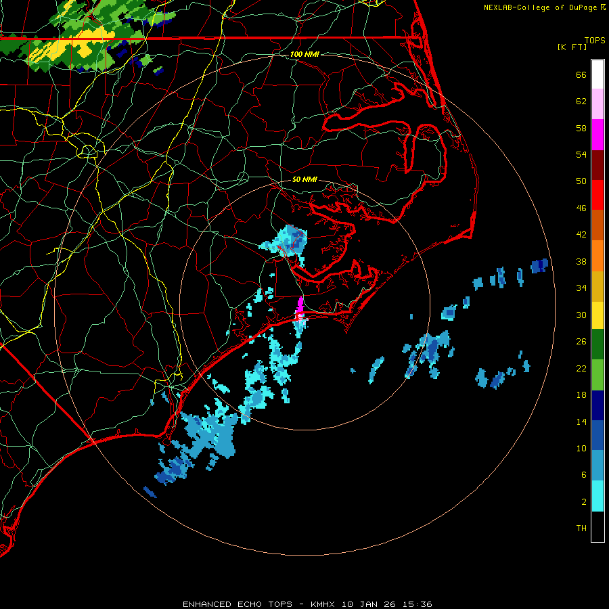The height and width of the screenshot is (609, 609).
Task: Click the '46' legend value
Action: tap(581, 208)
